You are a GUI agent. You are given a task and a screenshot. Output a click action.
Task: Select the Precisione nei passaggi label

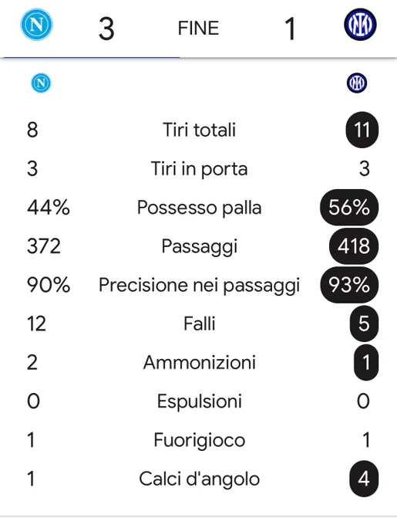click(199, 285)
